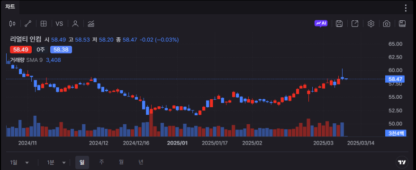This screenshot has height=170, width=416.
Task: Select the trend line drawing tool
Action: point(28,24)
